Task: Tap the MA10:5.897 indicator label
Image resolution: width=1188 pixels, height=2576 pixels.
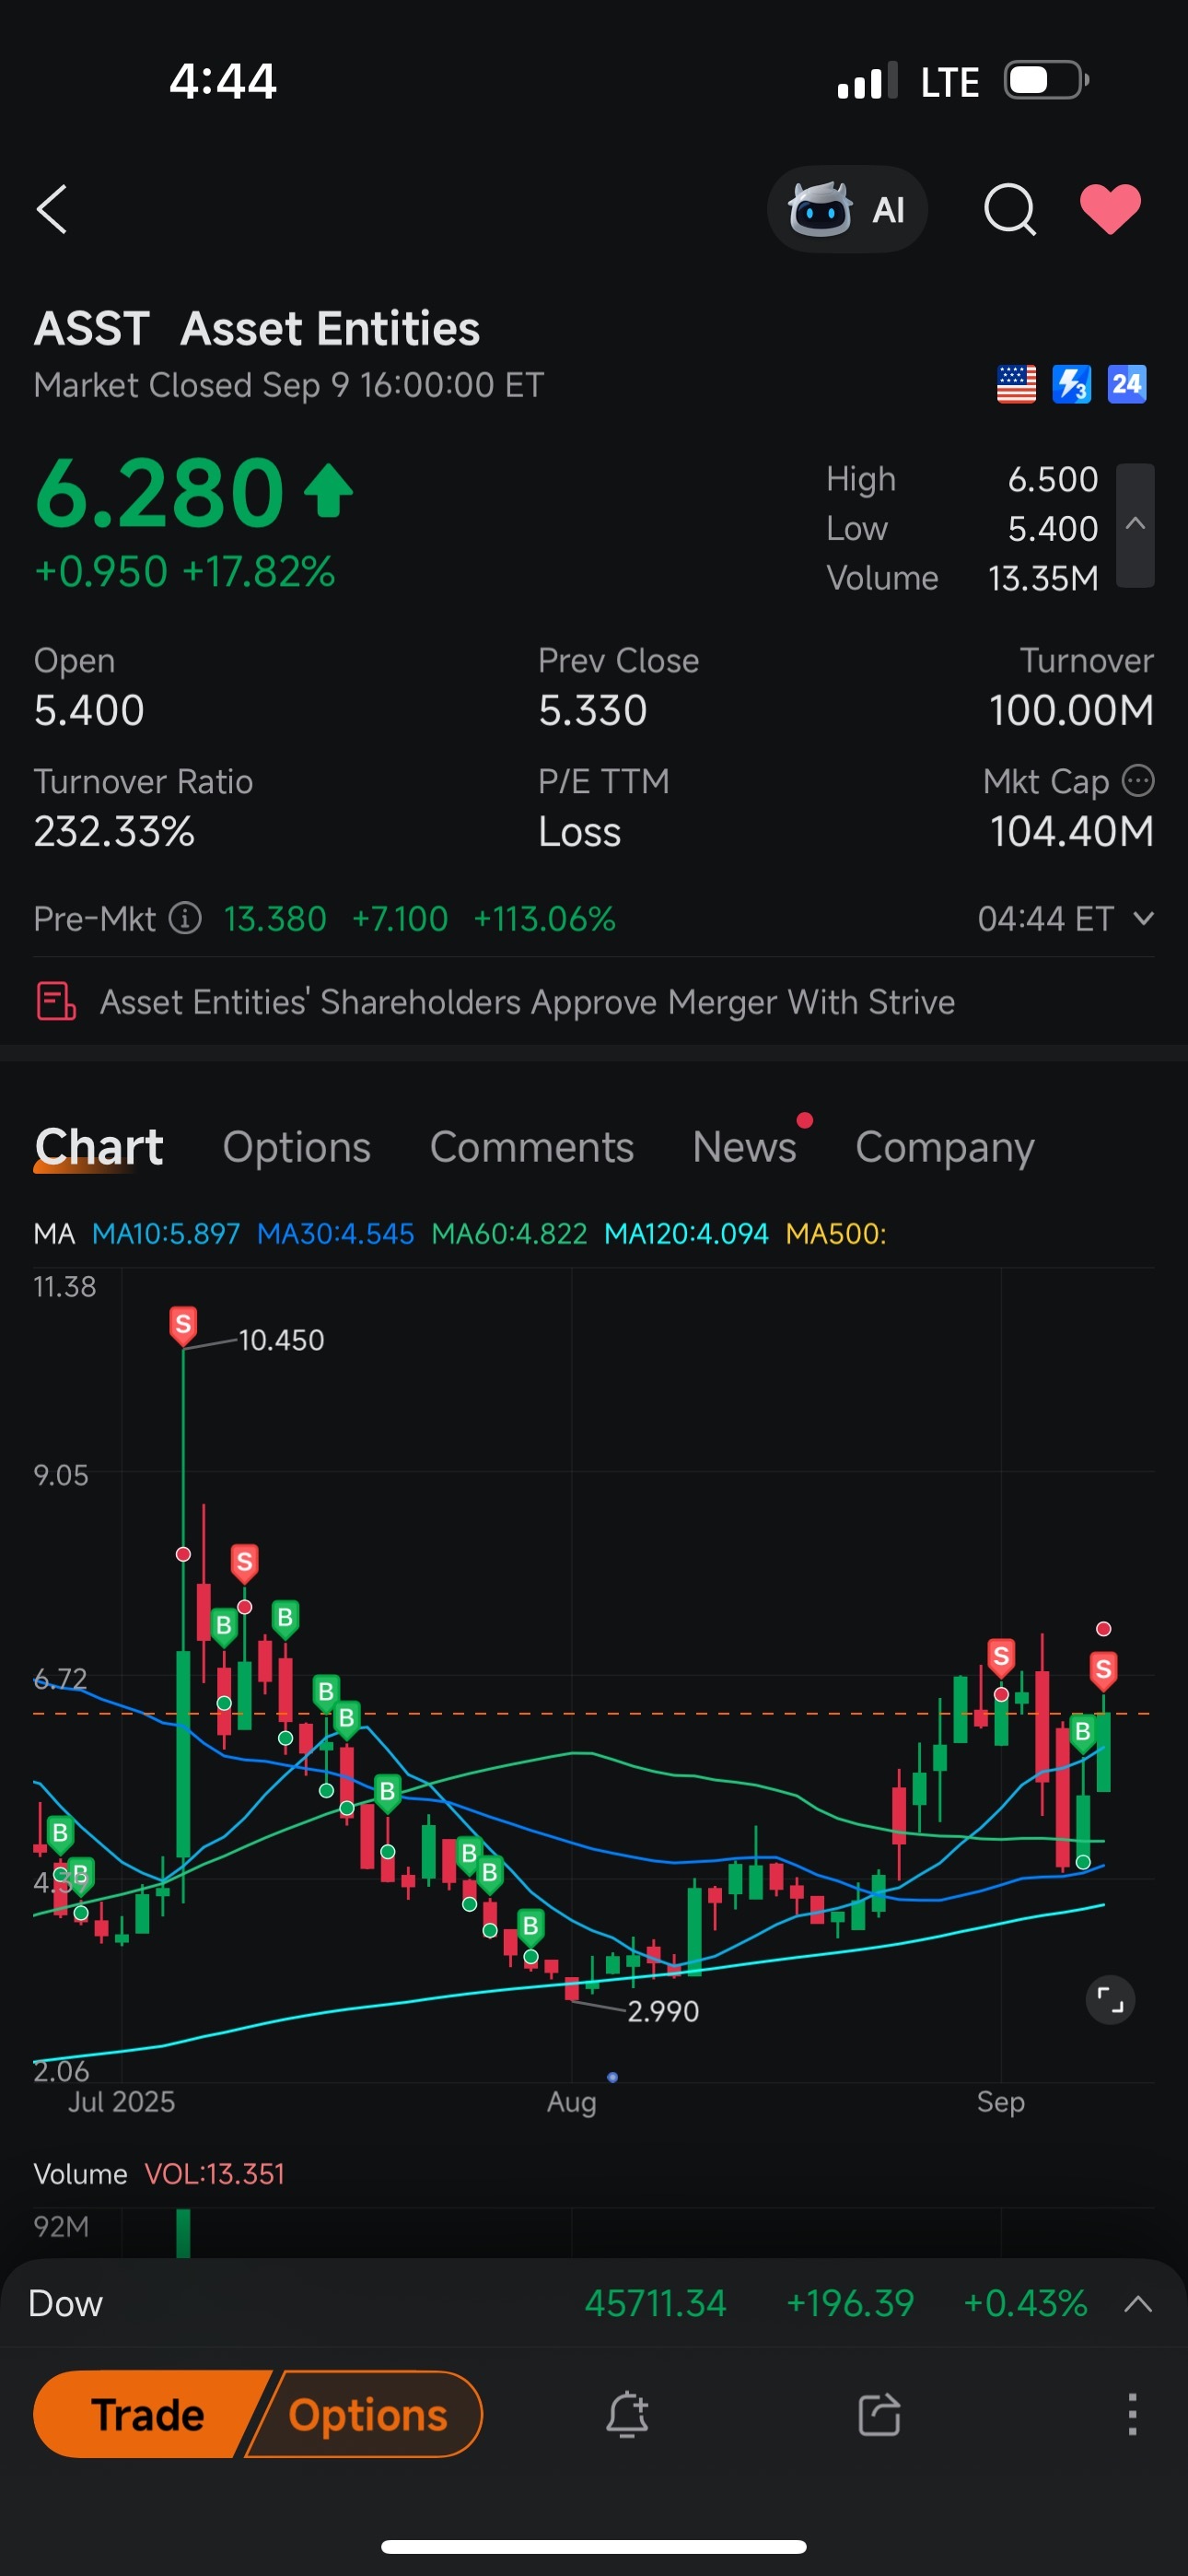Action: click(166, 1233)
